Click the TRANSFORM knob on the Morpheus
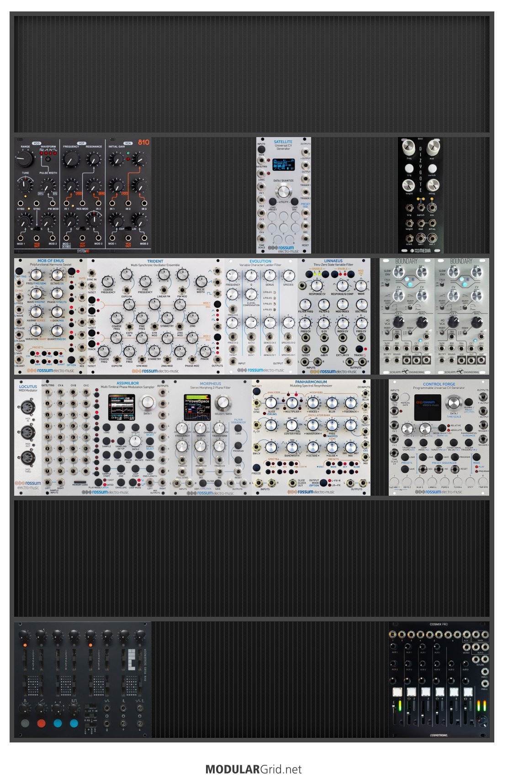The image size is (508, 779). (220, 428)
